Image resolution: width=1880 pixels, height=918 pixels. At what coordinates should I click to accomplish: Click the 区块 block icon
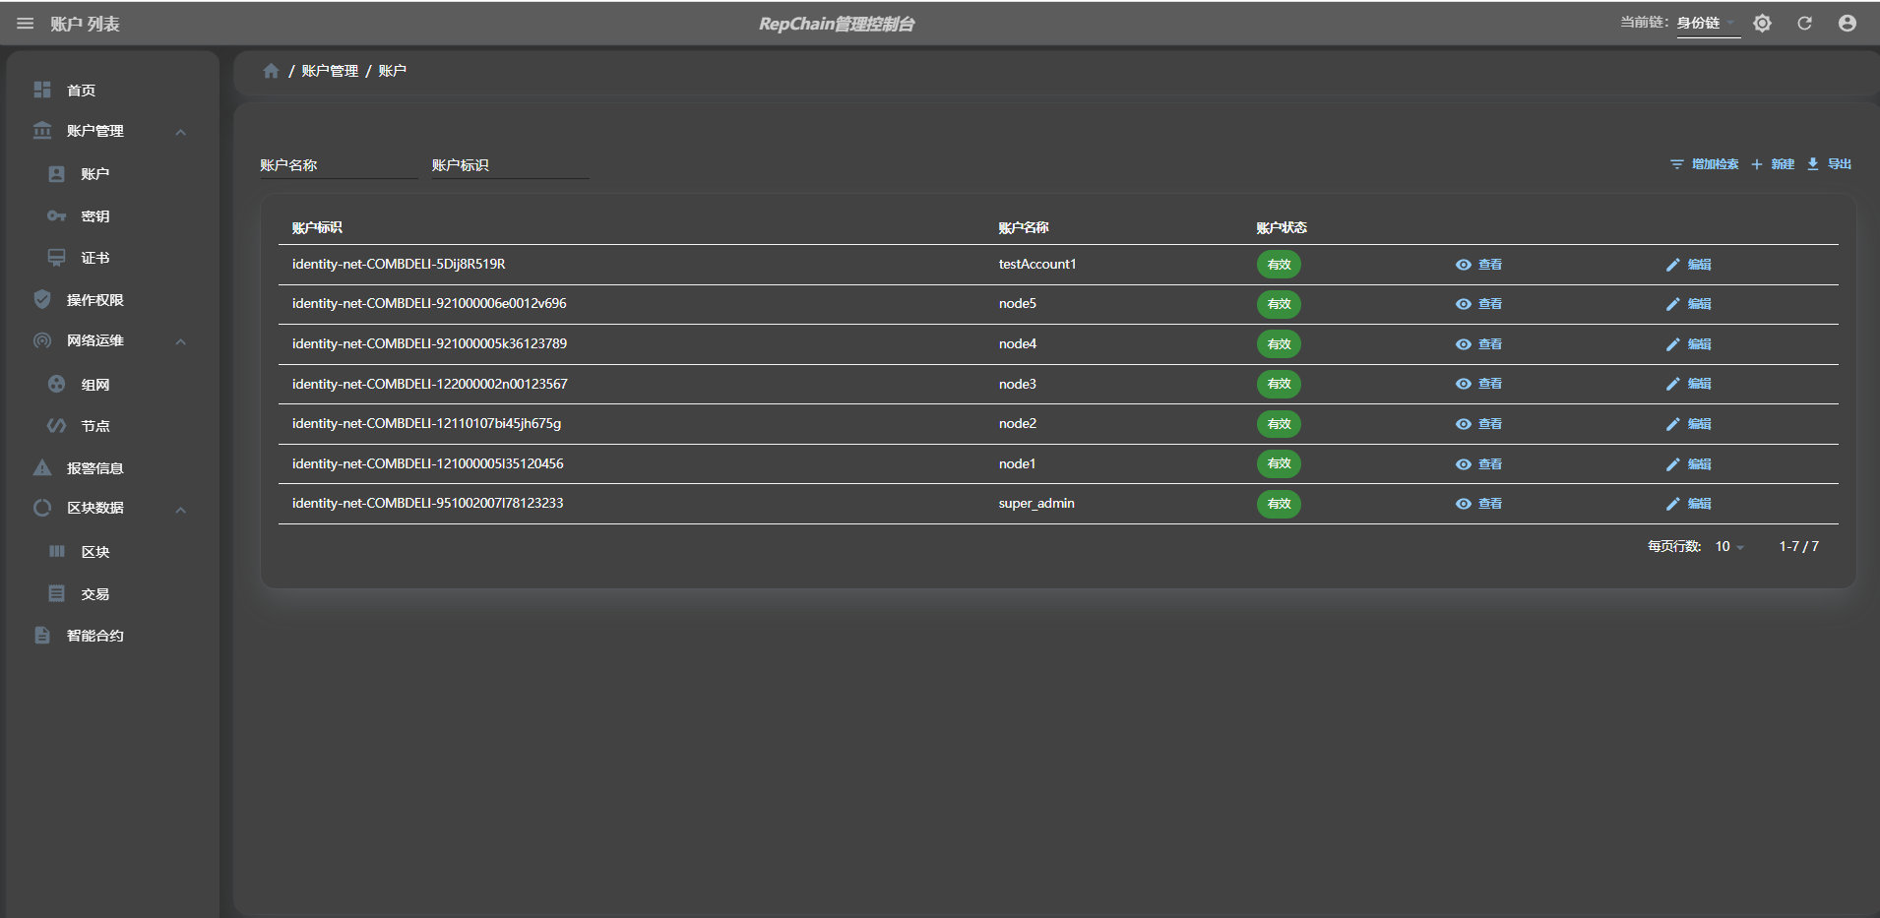[56, 551]
